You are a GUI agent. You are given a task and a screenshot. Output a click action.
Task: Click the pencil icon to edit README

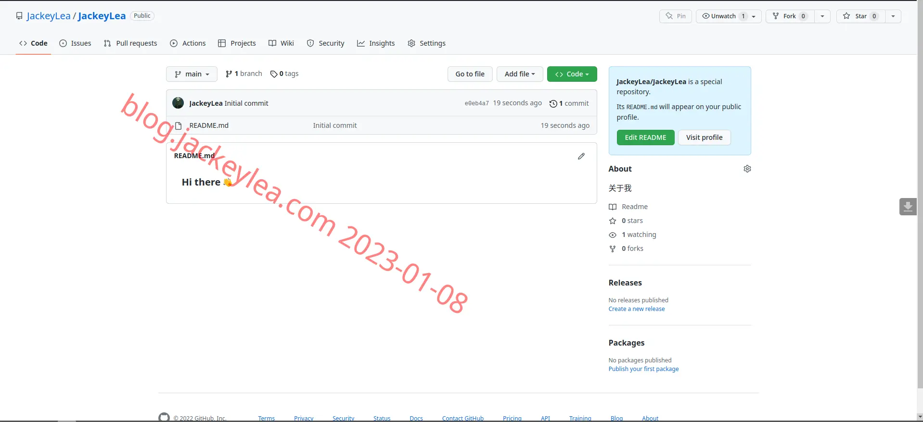[581, 156]
